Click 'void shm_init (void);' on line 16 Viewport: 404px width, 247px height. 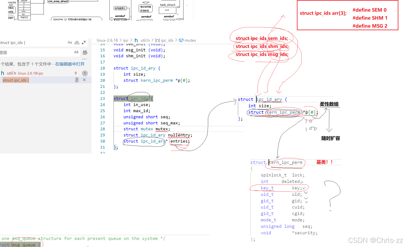(139, 56)
